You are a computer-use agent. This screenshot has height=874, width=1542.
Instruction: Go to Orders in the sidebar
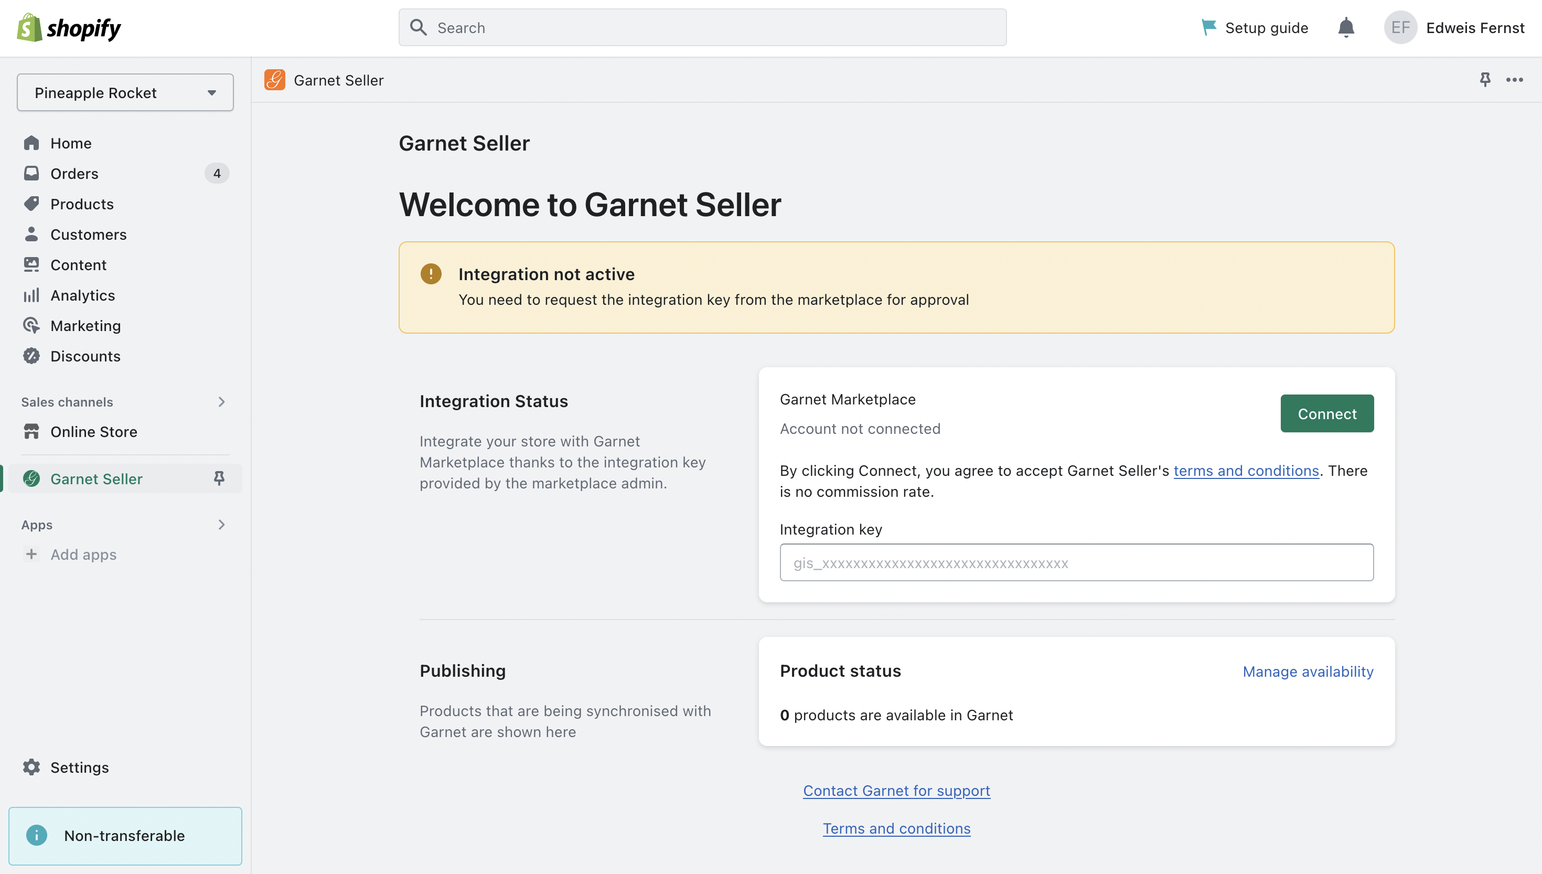(x=74, y=174)
